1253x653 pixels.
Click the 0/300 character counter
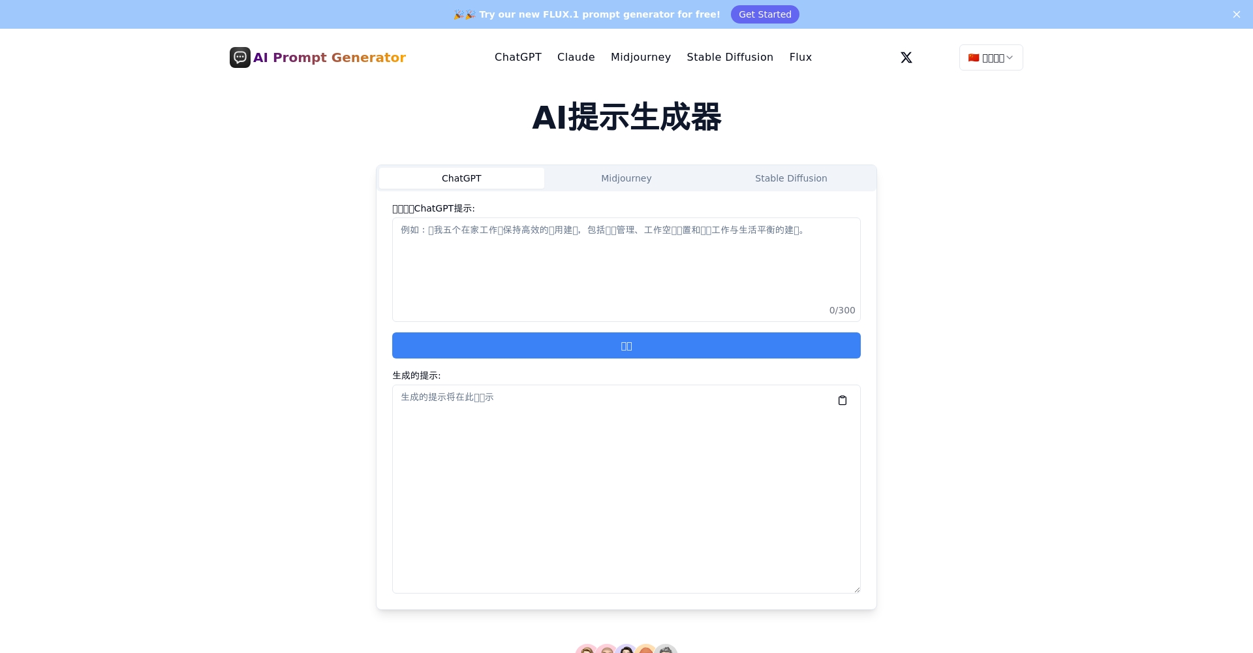point(842,310)
